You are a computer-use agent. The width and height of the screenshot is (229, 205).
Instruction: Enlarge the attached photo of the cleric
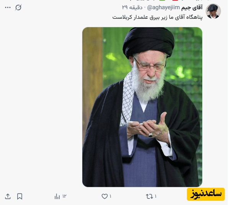142,107
